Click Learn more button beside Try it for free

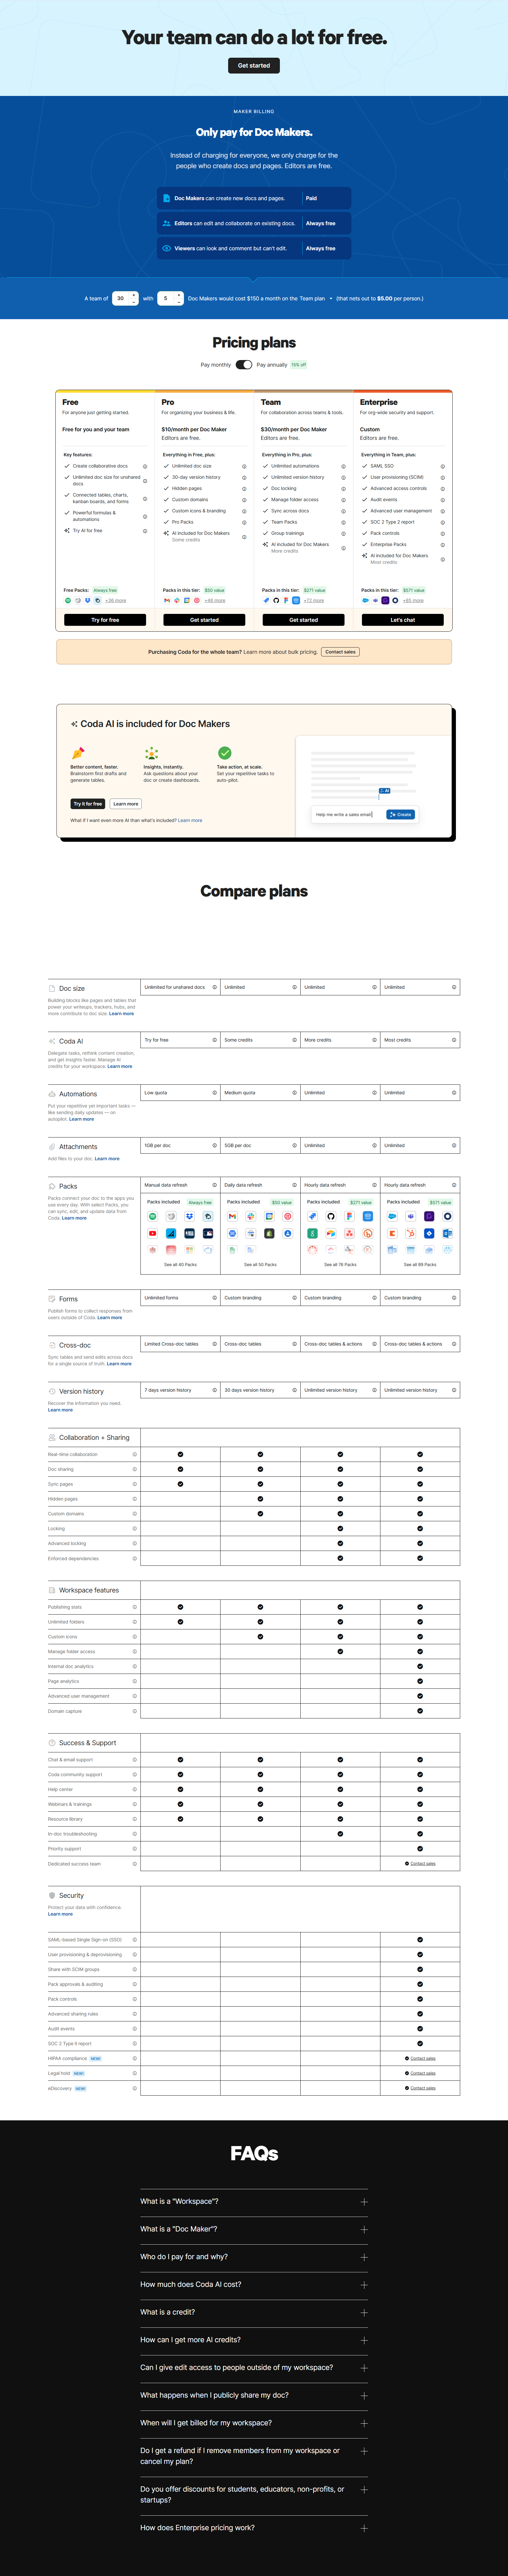126,804
